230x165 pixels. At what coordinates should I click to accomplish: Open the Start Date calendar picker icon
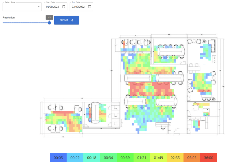[x=64, y=7]
